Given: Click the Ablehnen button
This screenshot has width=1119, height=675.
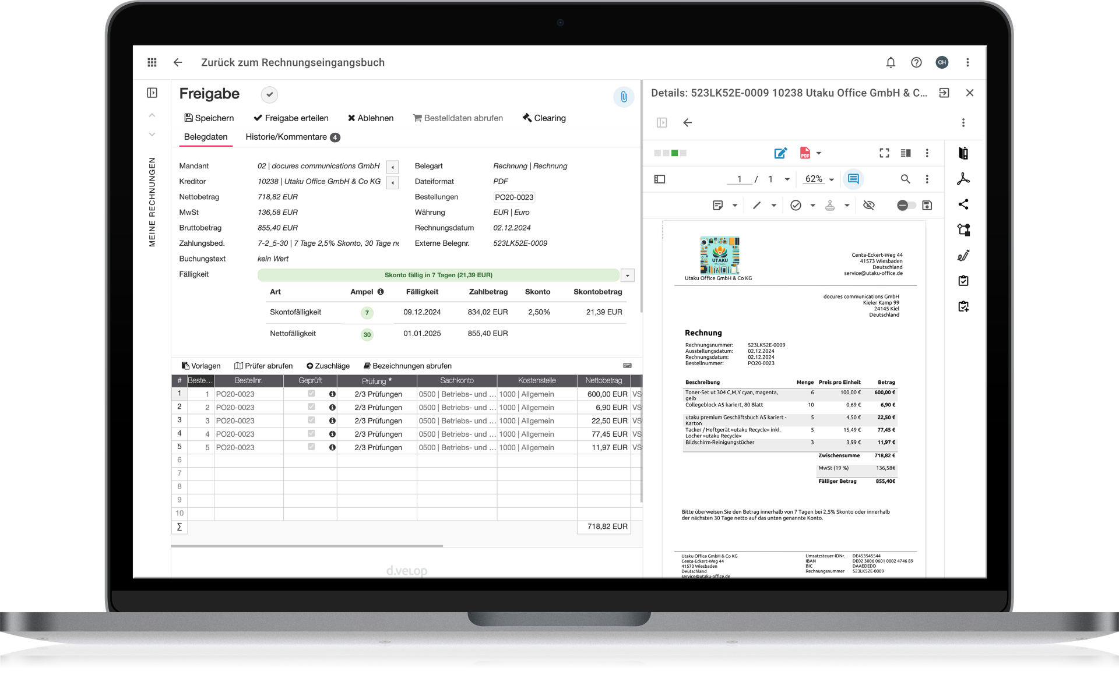Looking at the screenshot, I should pos(371,118).
